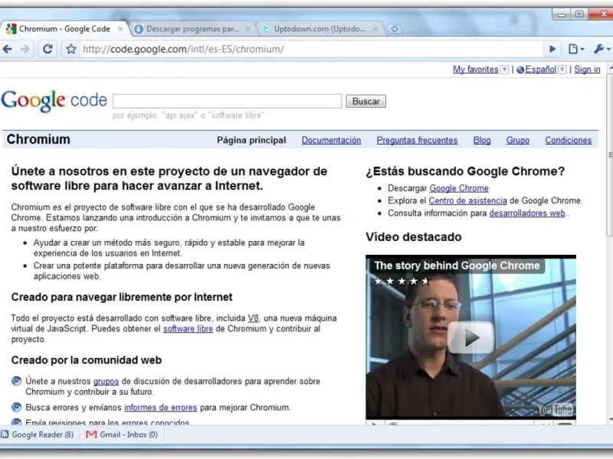Go forward with the browser forward arrow
The image size is (613, 459).
coord(25,49)
